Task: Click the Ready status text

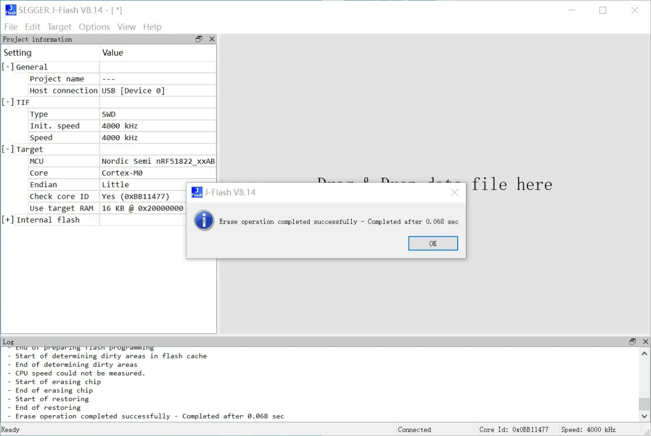Action: click(10, 430)
